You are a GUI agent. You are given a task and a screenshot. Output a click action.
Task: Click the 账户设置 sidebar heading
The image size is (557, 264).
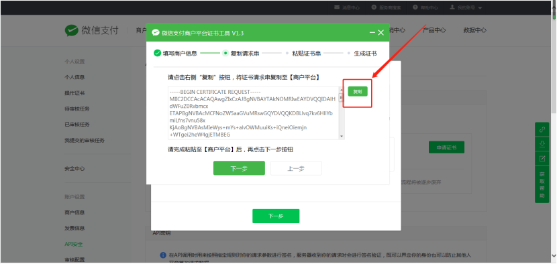tap(74, 197)
